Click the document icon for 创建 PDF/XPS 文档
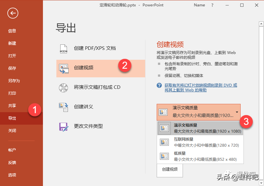The width and height of the screenshot is (264, 186). point(64,49)
